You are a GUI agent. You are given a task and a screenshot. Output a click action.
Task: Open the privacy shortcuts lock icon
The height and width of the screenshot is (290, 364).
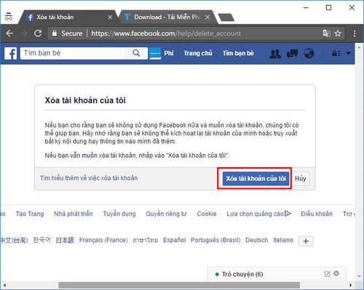click(x=336, y=53)
